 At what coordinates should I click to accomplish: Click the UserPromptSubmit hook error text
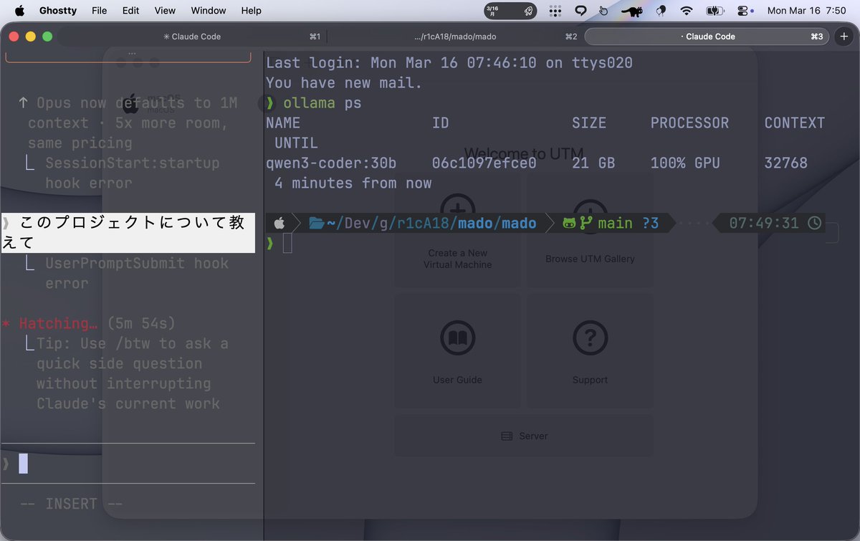tap(137, 274)
